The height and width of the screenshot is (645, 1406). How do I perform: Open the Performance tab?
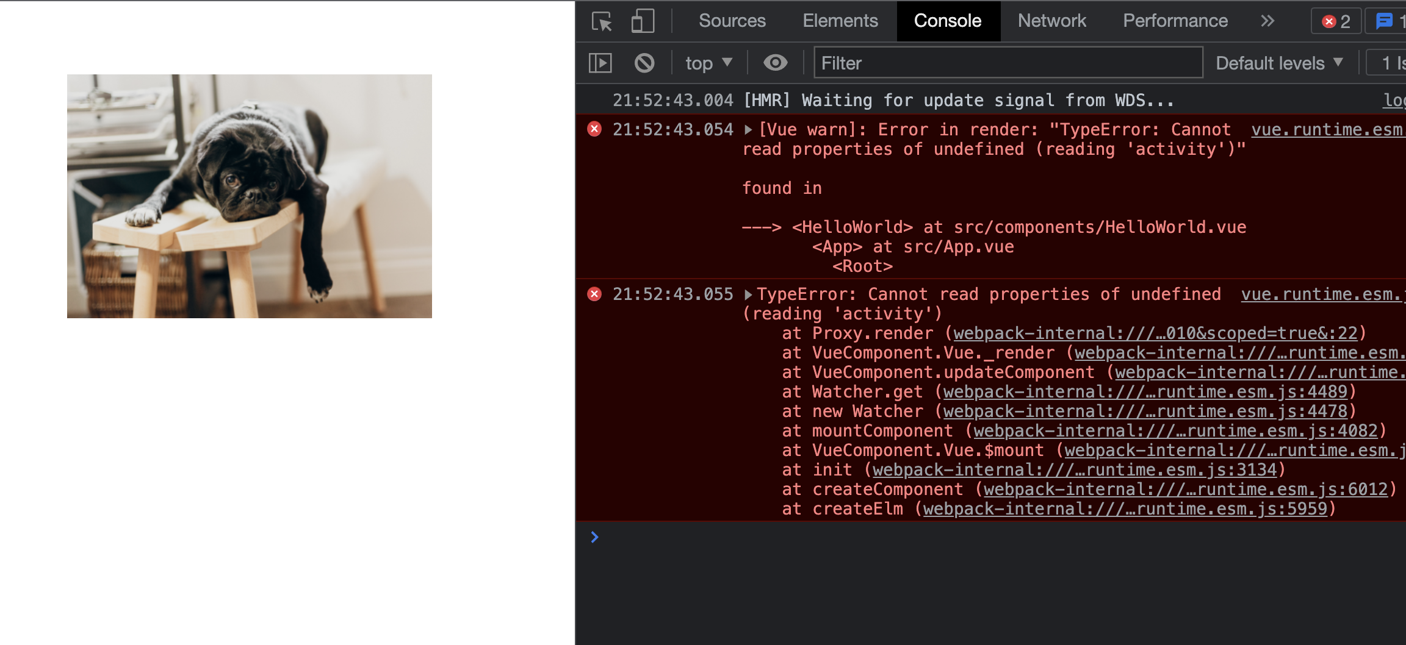tap(1175, 21)
